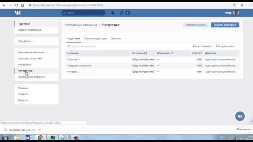The height and width of the screenshot is (142, 253).
Task: Open Ретаргетинг sidebar item
Action: point(36,71)
